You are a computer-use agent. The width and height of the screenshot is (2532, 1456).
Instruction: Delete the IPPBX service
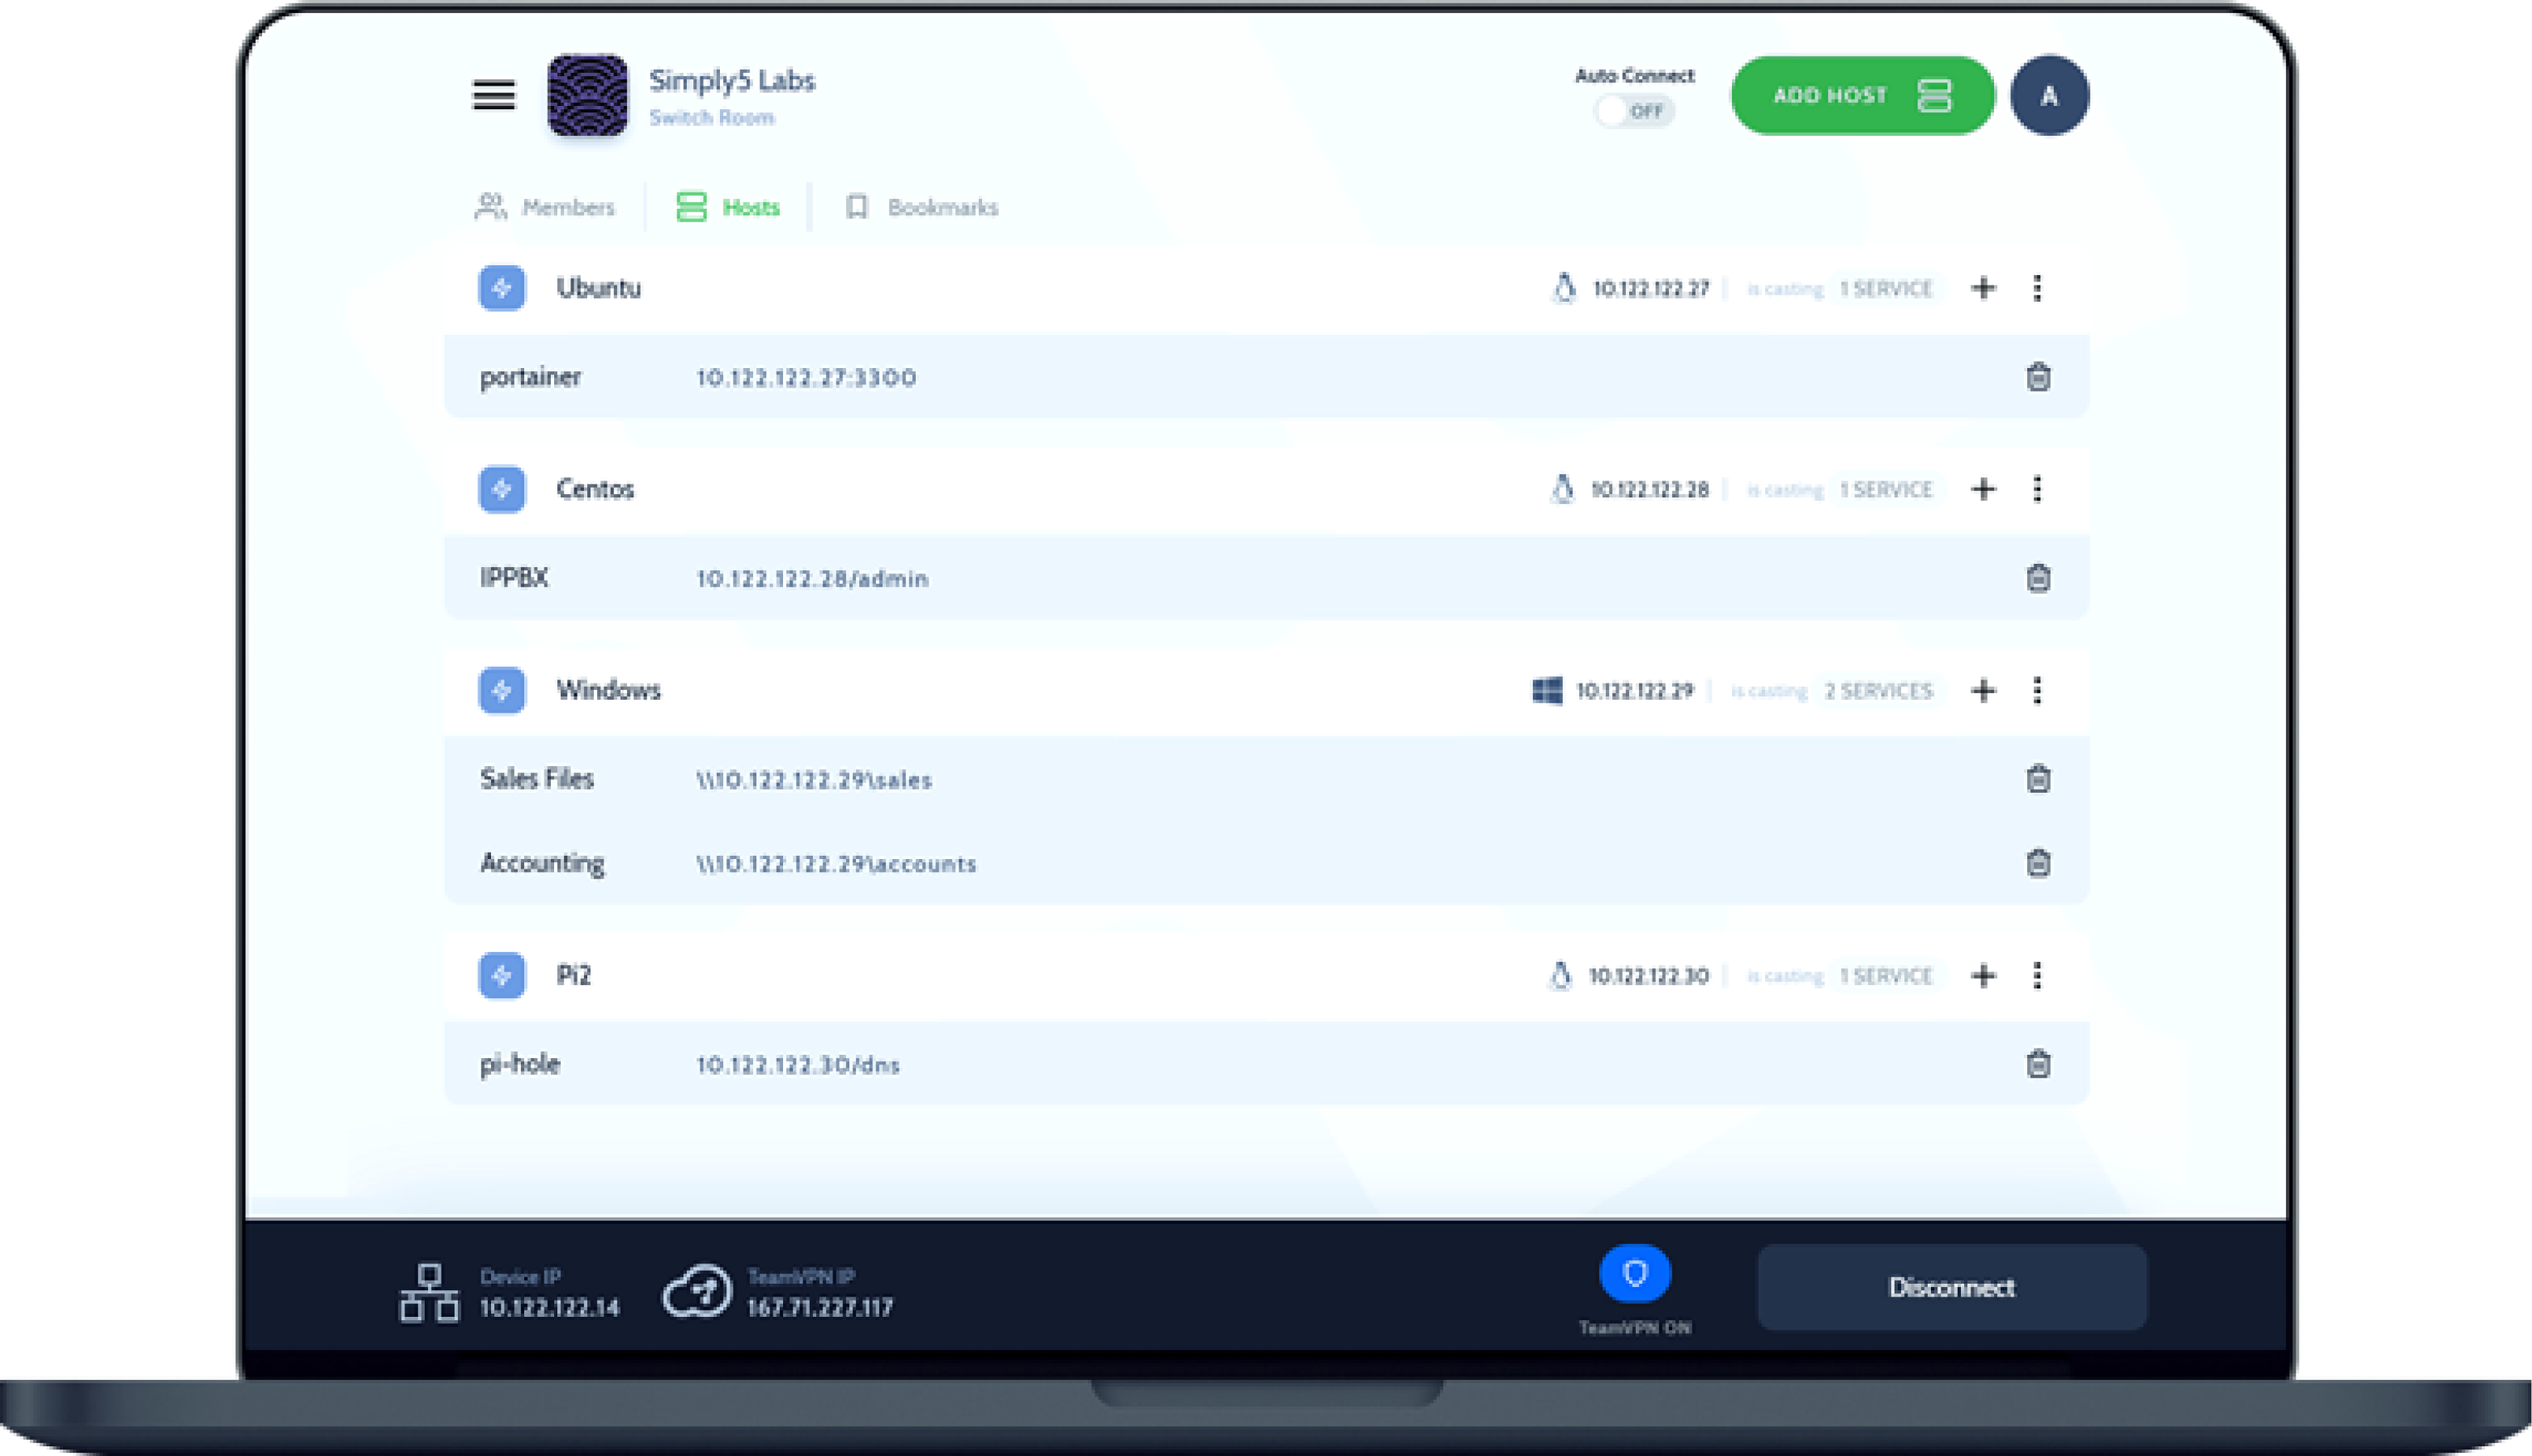click(2038, 578)
